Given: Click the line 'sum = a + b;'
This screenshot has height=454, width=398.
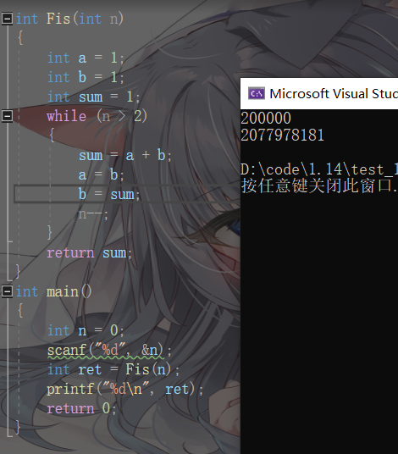Looking at the screenshot, I should click(125, 156).
